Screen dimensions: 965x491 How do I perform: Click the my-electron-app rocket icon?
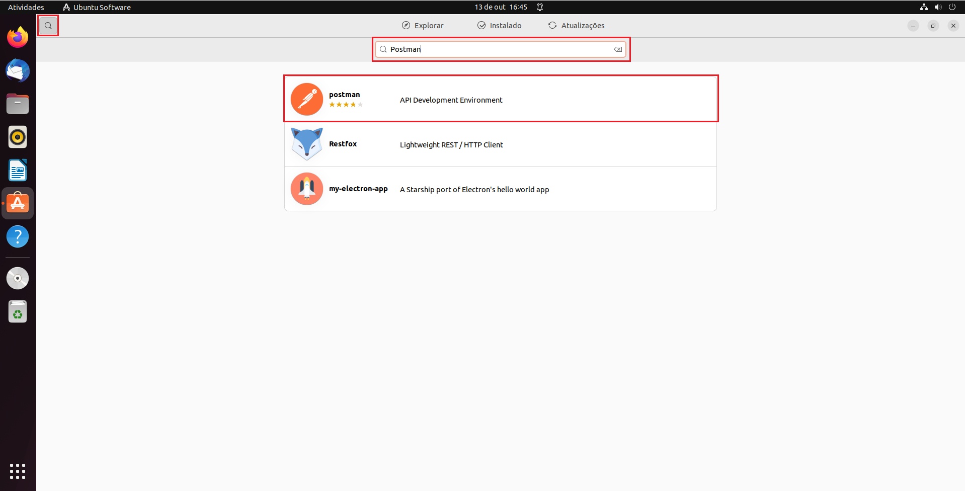tap(307, 189)
